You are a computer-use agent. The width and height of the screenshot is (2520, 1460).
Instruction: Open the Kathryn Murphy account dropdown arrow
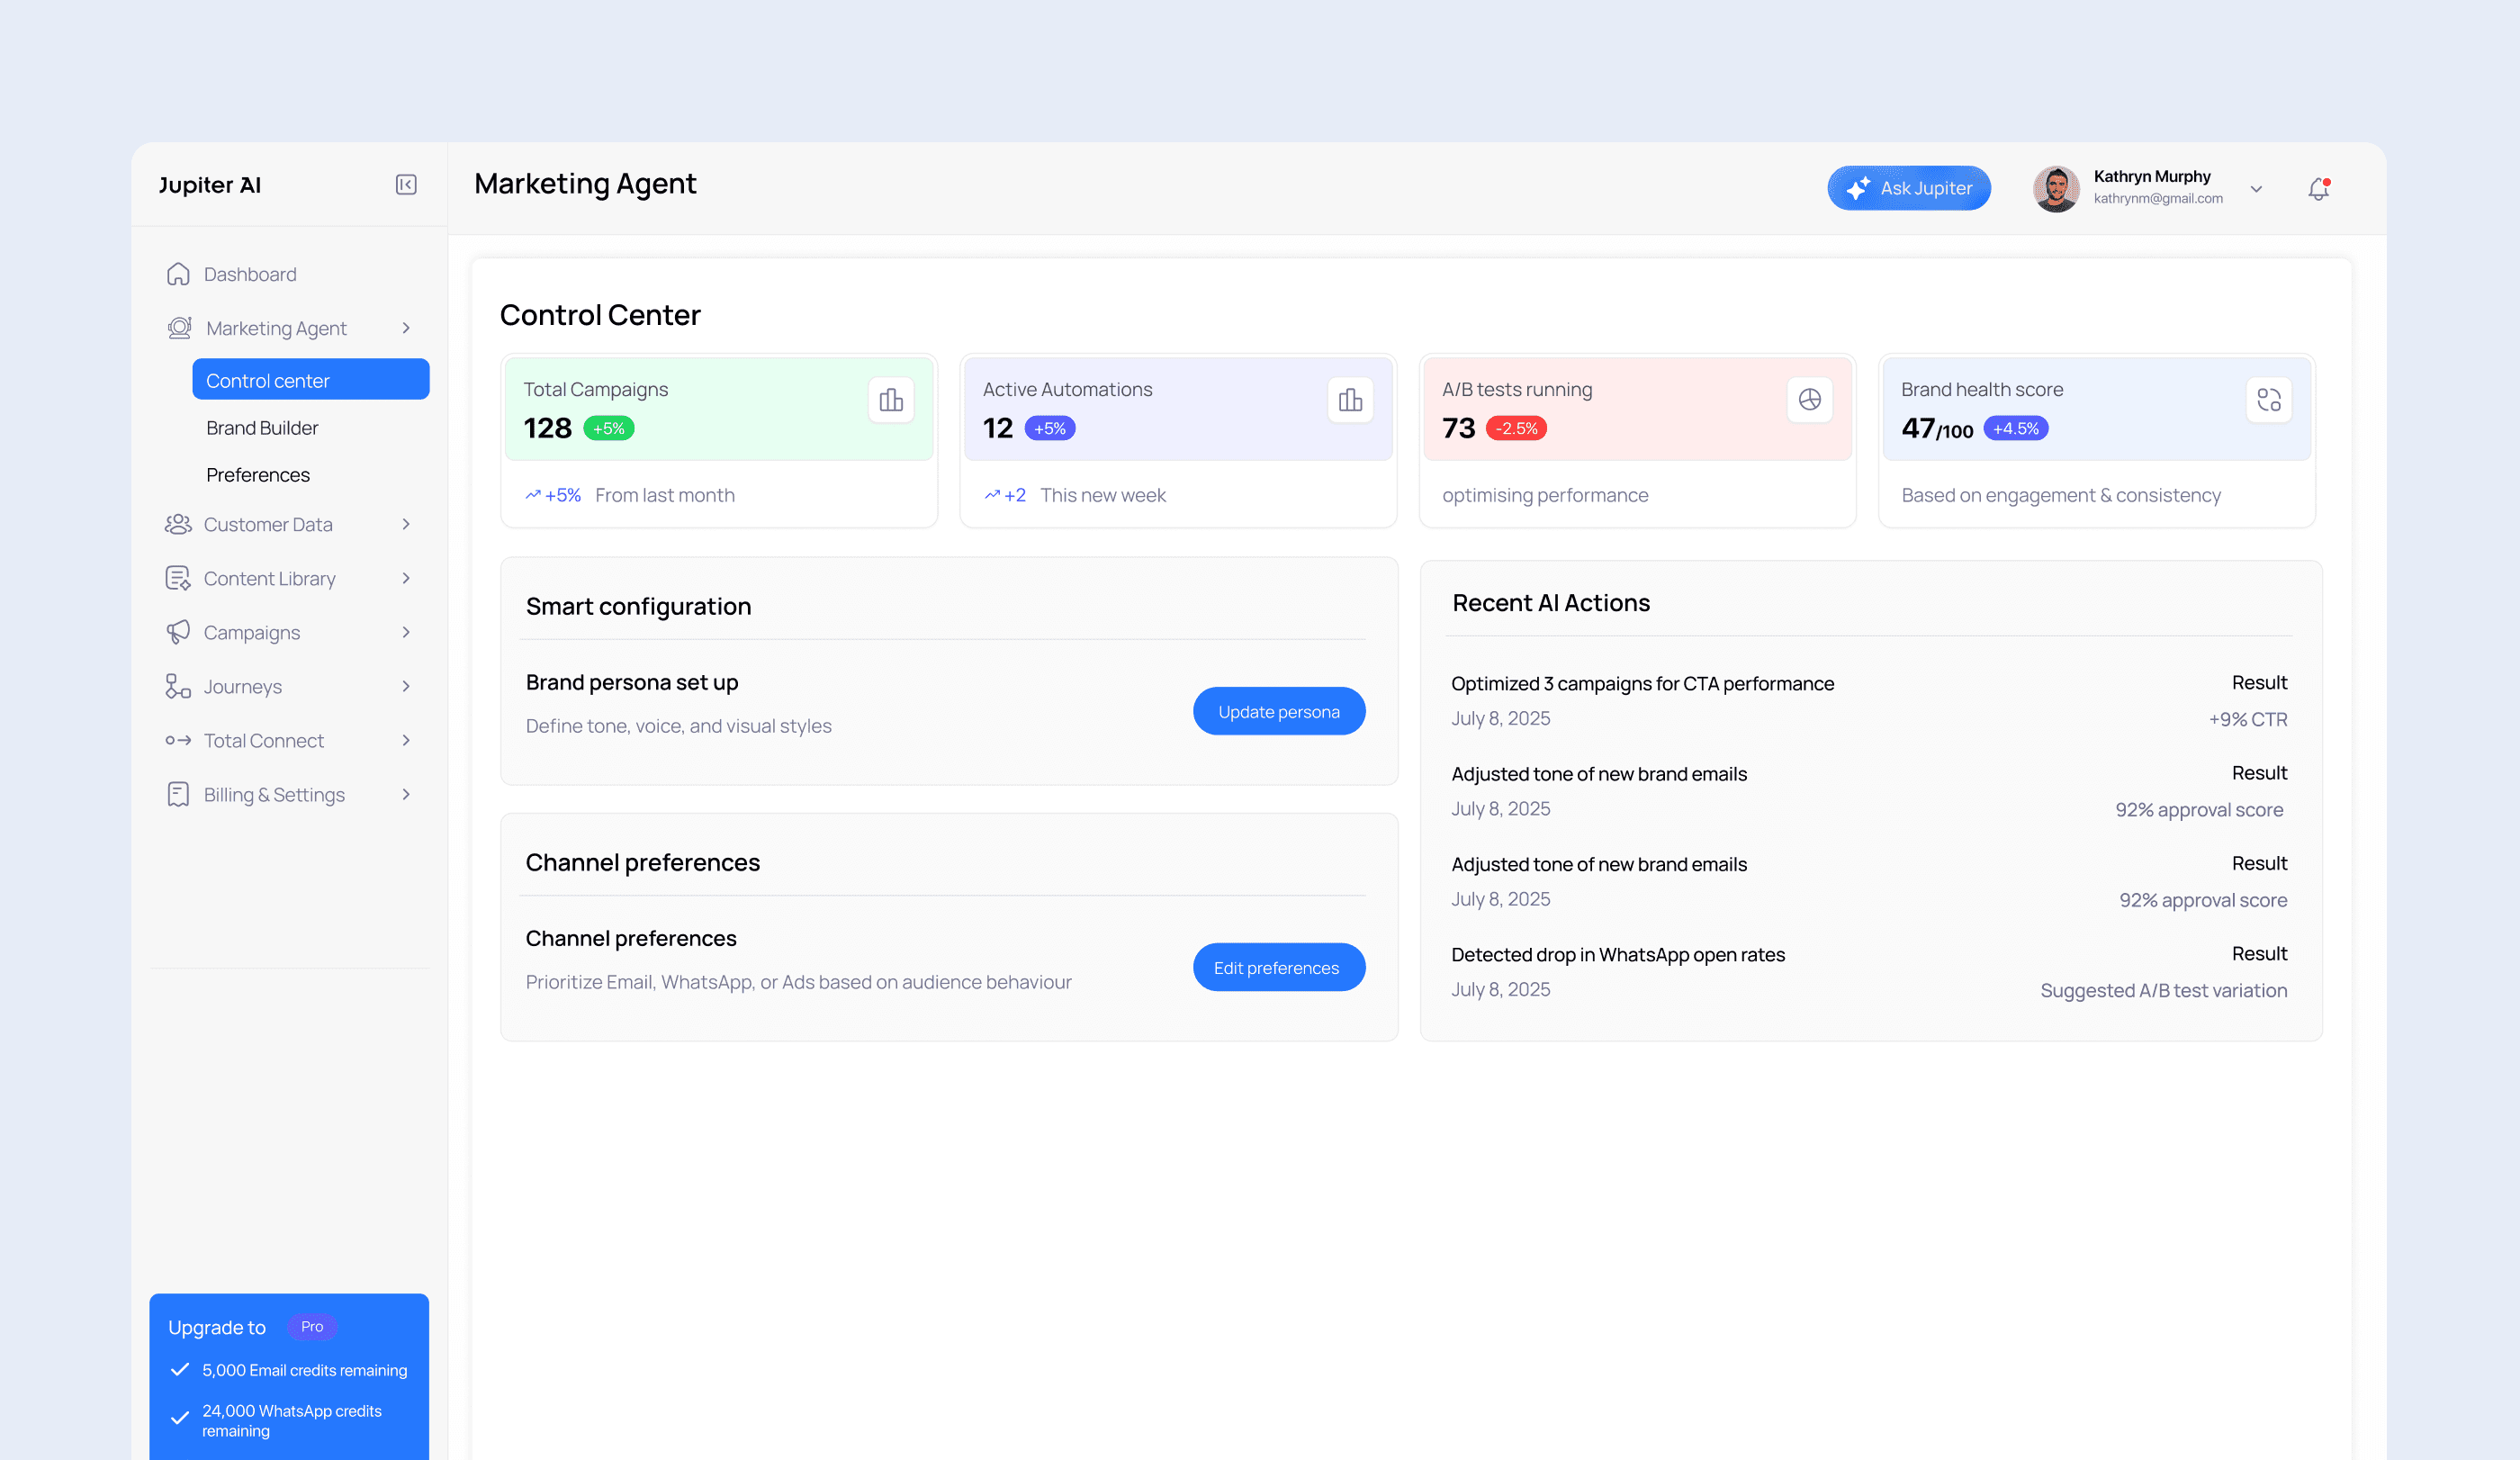[2256, 189]
